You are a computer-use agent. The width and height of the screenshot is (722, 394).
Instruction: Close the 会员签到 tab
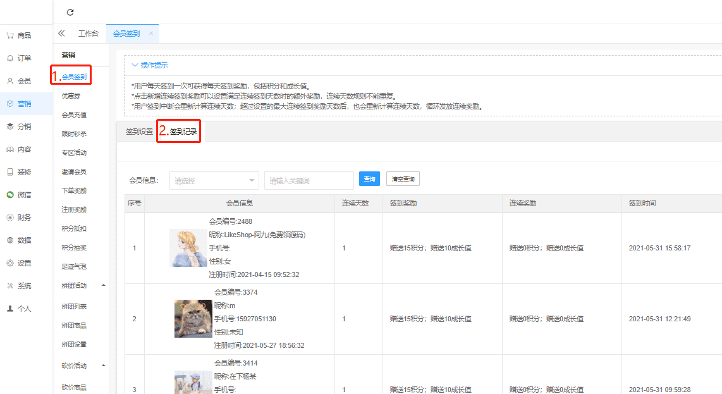[150, 34]
